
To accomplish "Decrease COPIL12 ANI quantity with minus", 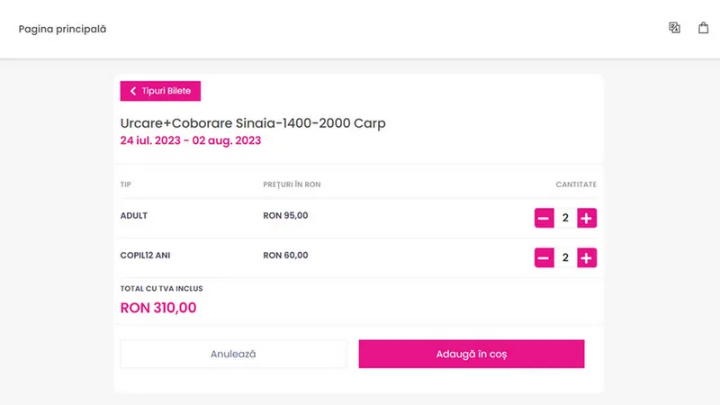I will 544,257.
